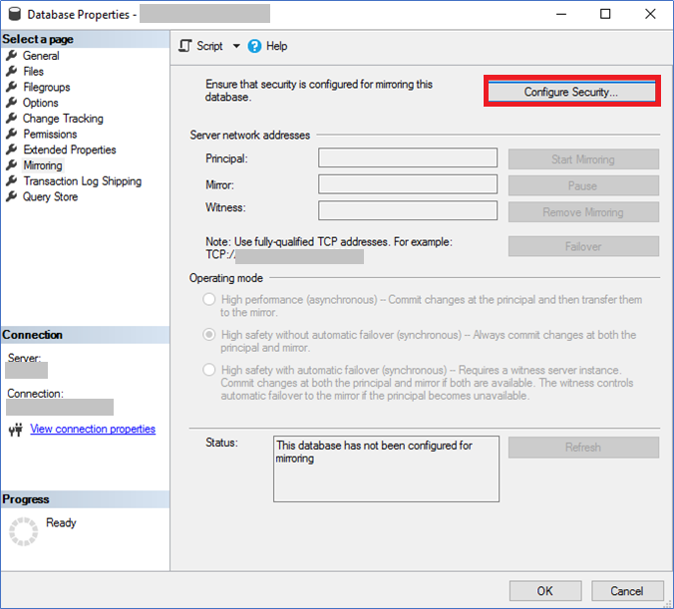Click the wrench icon beside Filegroups
The width and height of the screenshot is (674, 609).
point(12,87)
